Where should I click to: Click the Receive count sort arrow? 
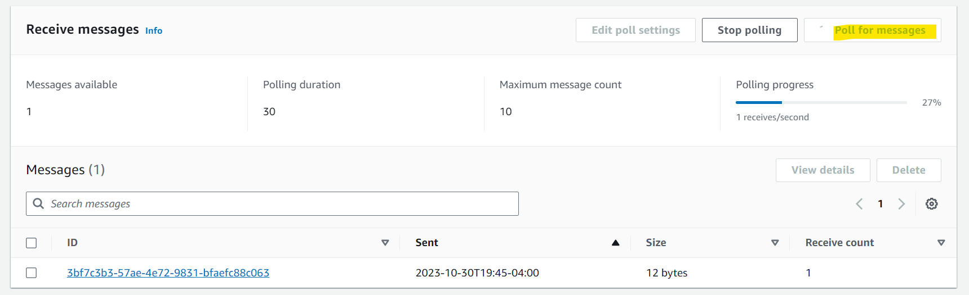pos(941,243)
